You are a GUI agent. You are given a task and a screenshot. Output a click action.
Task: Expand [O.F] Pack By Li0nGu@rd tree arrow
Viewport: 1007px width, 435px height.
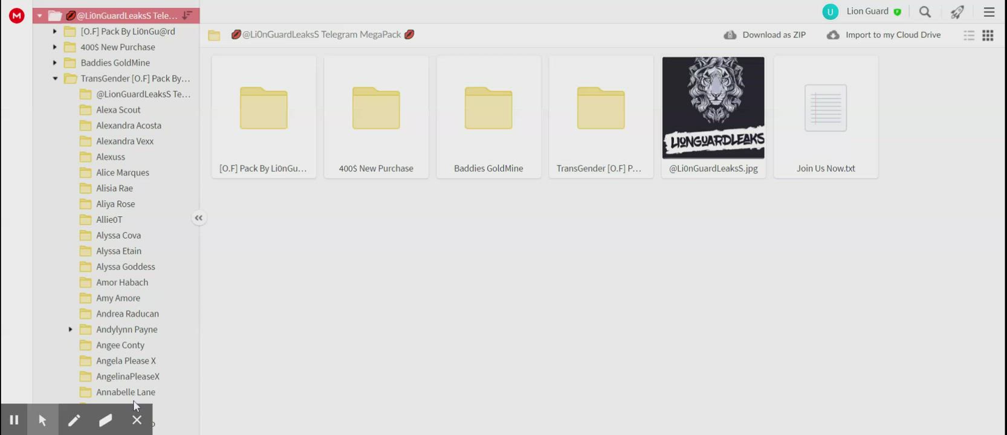(54, 31)
